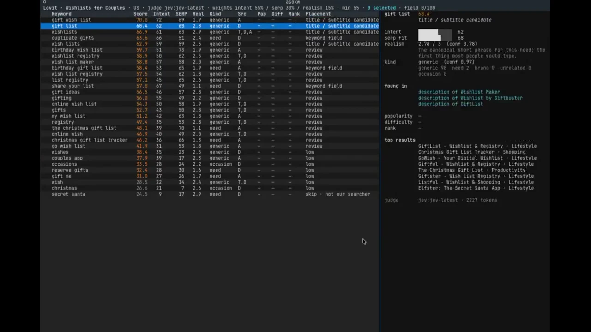The image size is (591, 332).
Task: Click the 'found in' section label
Action: point(396,86)
